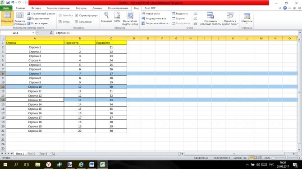Open the Name Box dropdown arrow
The width and height of the screenshot is (302, 169).
click(33, 33)
